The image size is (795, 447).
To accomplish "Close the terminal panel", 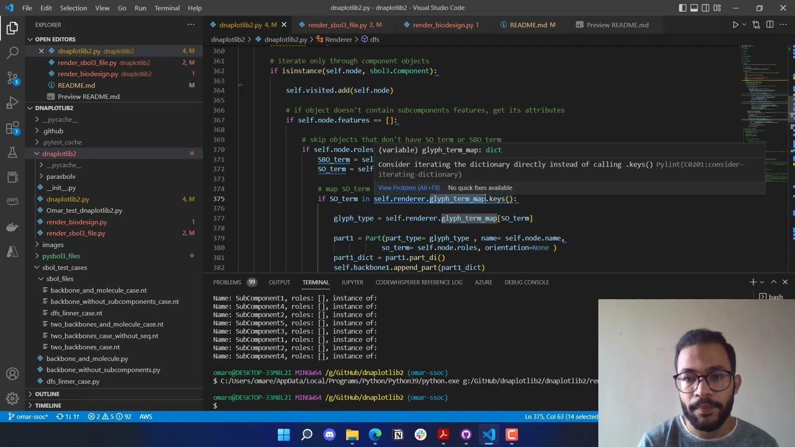I will coord(785,282).
